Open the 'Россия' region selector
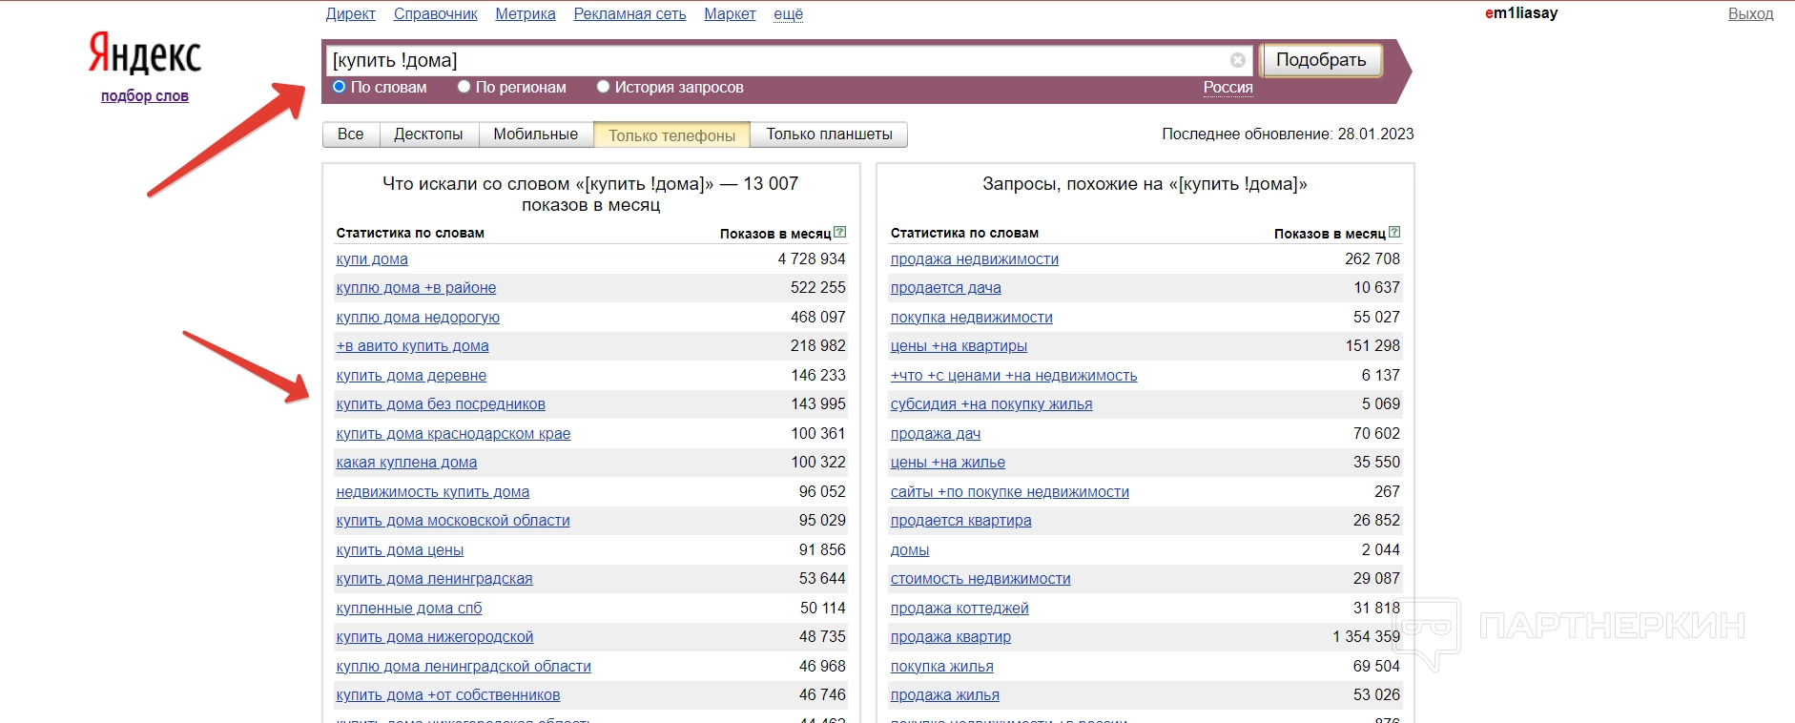This screenshot has width=1795, height=723. coord(1228,87)
